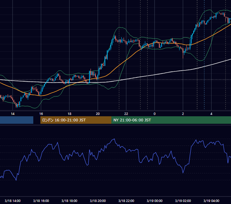
Task: Click hour label 2 on price chart axis
Action: pyautogui.click(x=183, y=114)
